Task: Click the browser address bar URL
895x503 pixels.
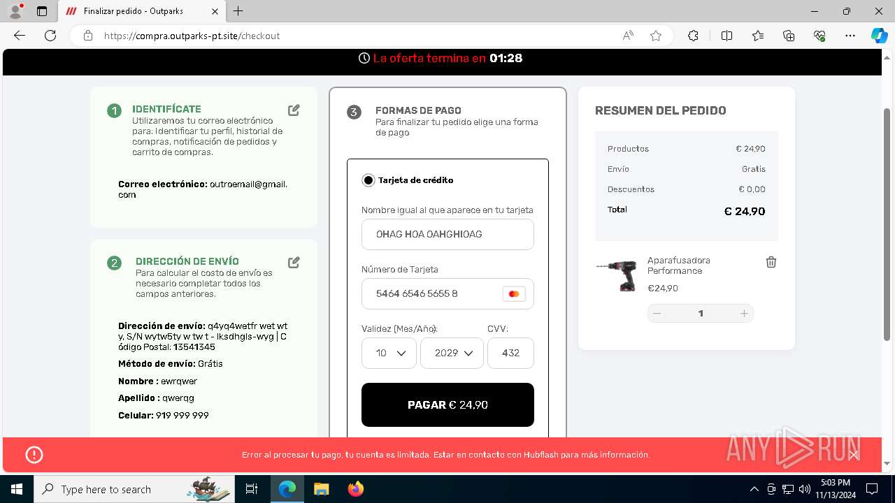Action: [x=192, y=36]
